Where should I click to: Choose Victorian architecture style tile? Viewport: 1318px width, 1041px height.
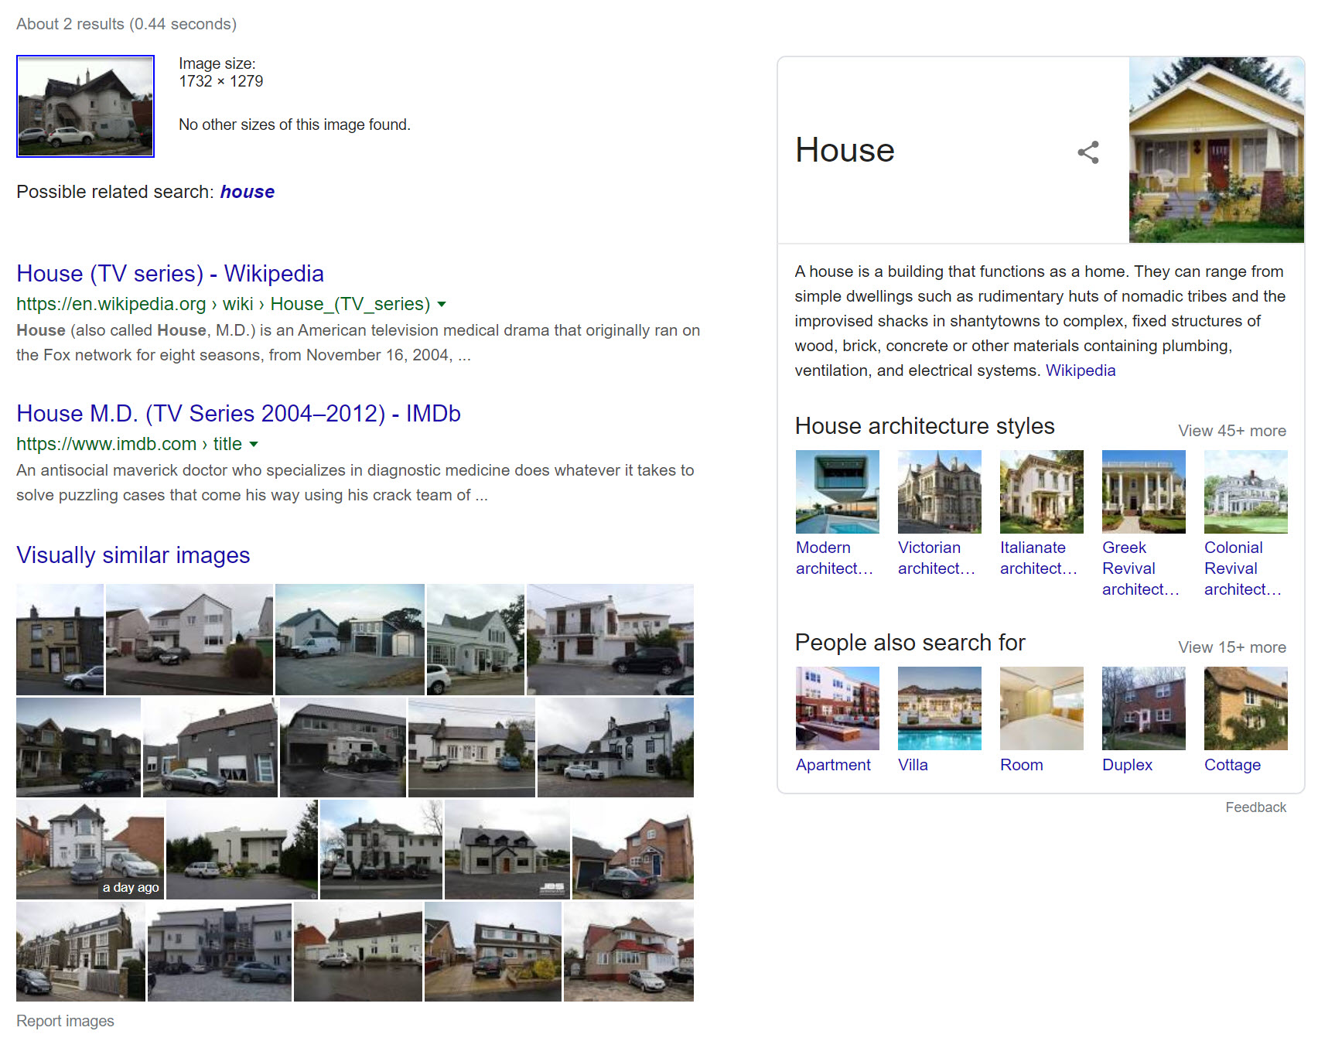pos(939,492)
